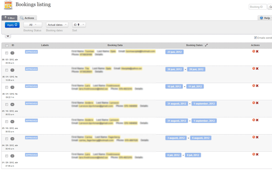Click the Booking Dates column header text
The height and width of the screenshot is (171, 272).
pos(194,45)
